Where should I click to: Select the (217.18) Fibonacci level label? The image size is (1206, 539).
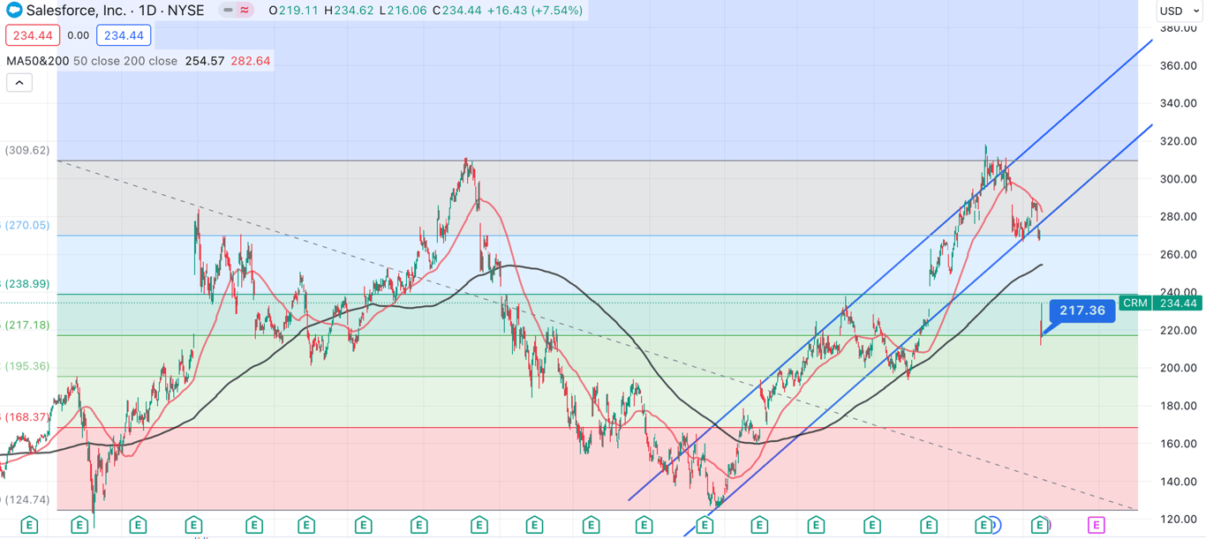tap(27, 325)
